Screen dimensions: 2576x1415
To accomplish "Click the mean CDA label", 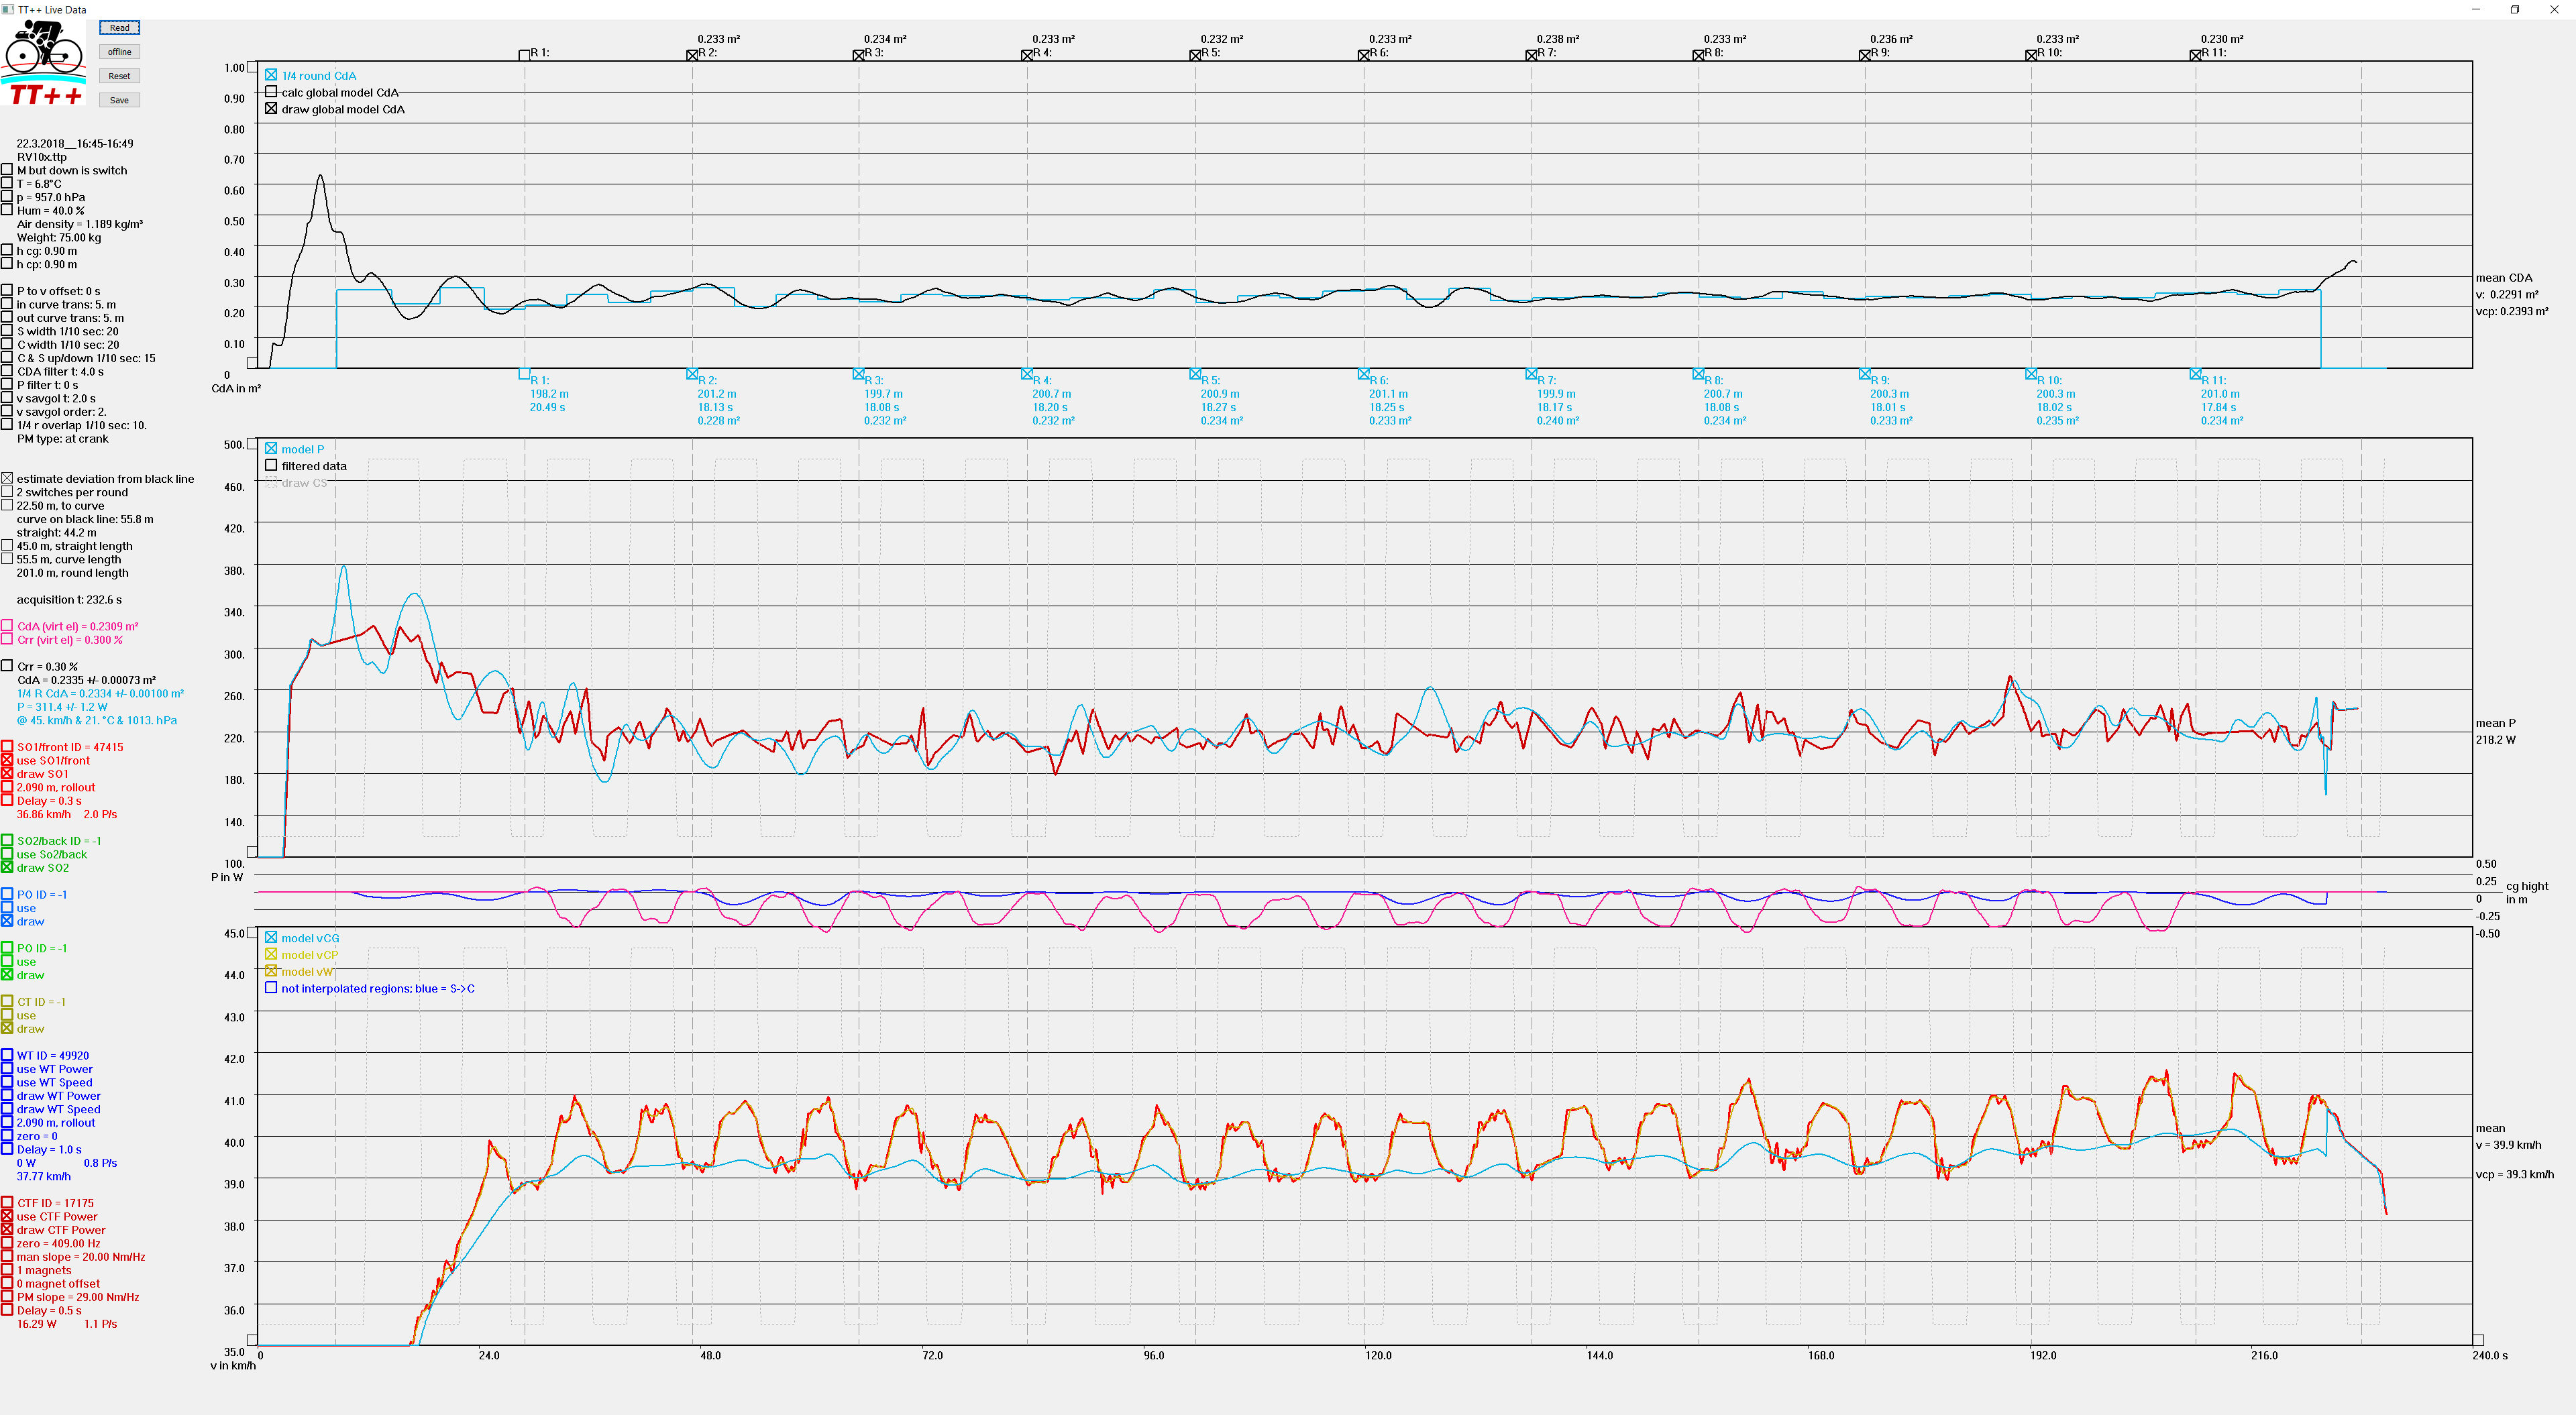I will click(2504, 278).
